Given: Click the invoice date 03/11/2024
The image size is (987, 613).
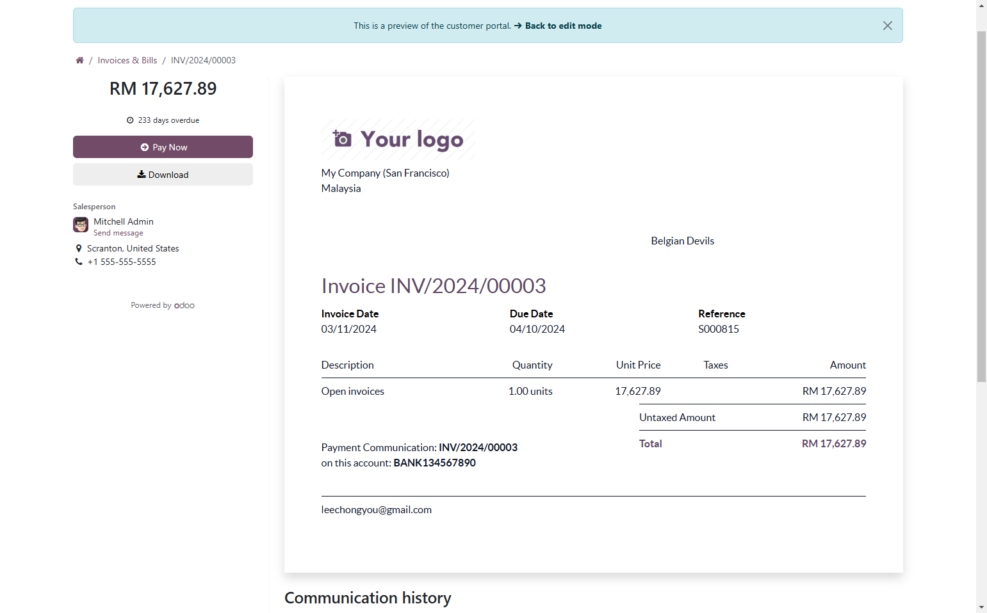Looking at the screenshot, I should [349, 329].
